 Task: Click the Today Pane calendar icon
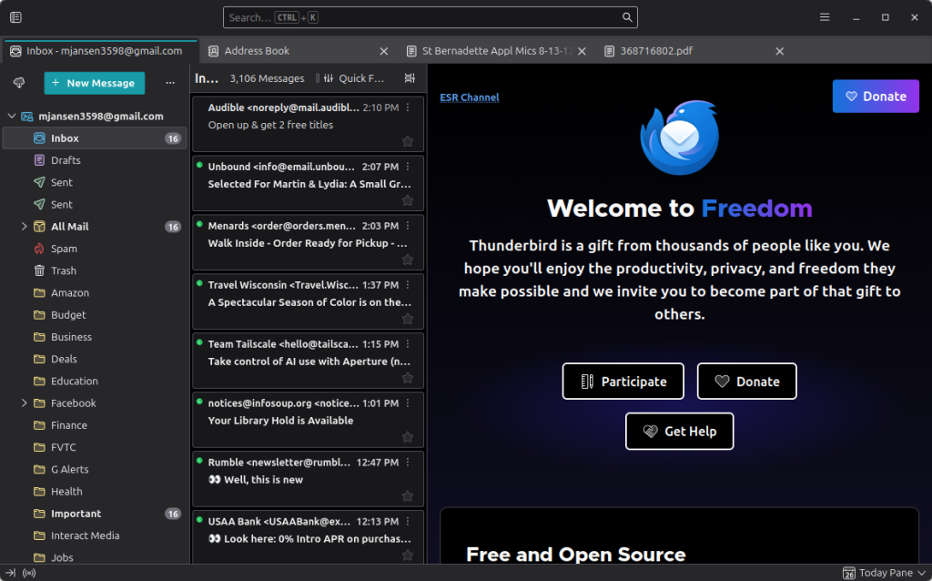[x=849, y=573]
